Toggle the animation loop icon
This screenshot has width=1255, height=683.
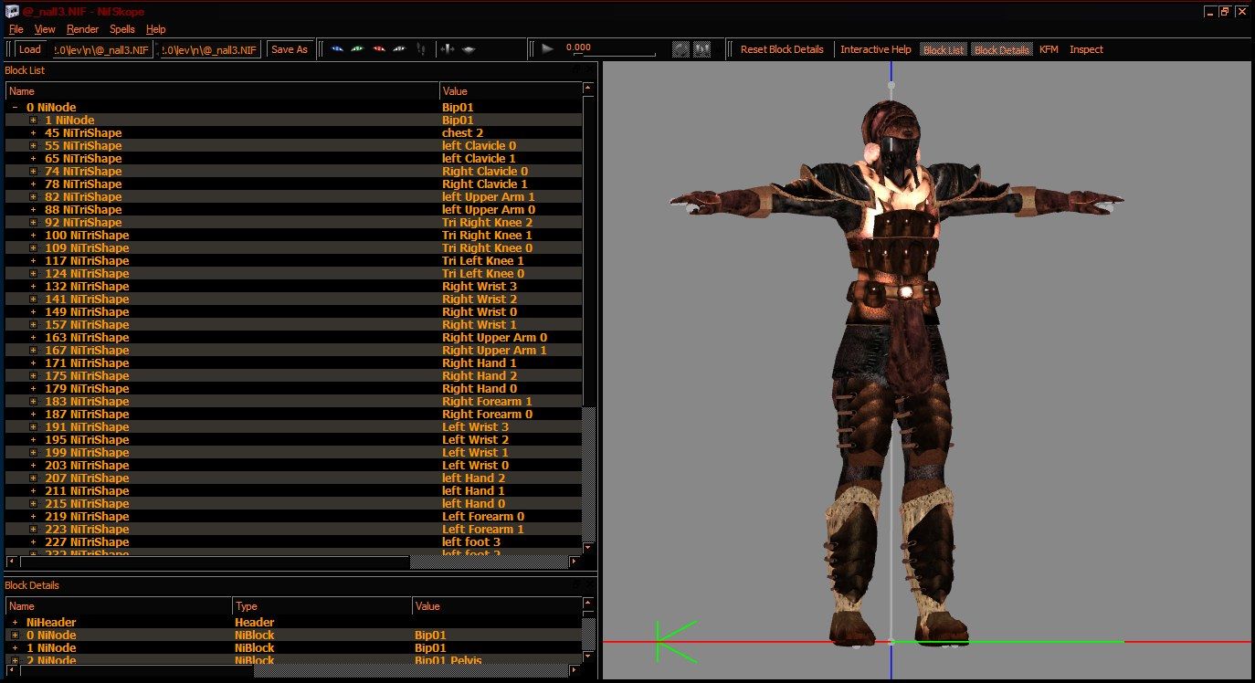tap(680, 49)
